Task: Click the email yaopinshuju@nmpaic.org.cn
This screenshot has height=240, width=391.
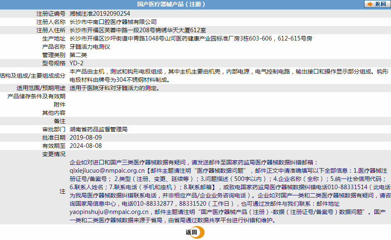Action: (109, 212)
